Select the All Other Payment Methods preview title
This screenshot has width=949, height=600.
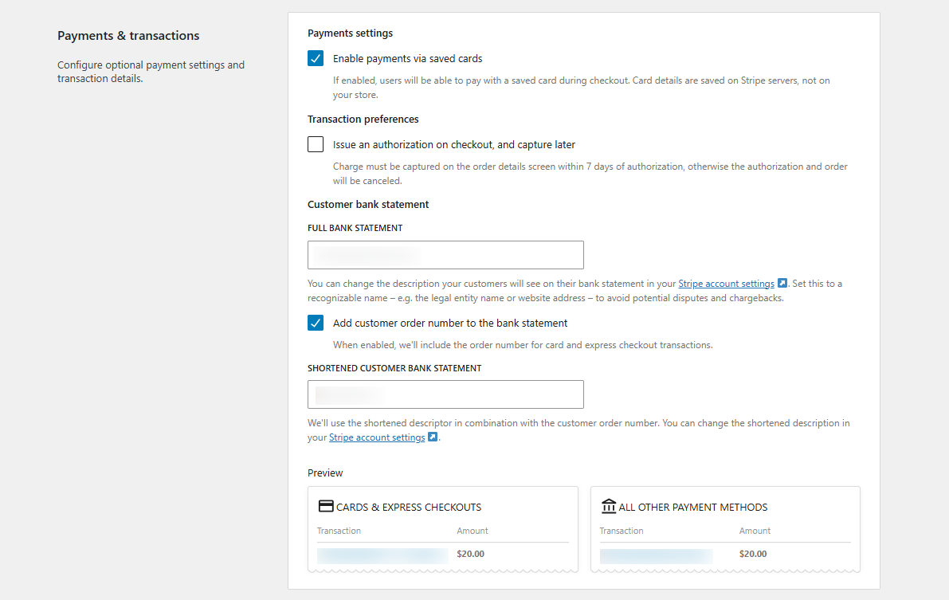point(692,508)
